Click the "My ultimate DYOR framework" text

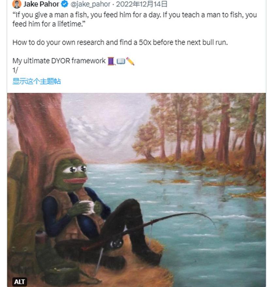(x=59, y=61)
